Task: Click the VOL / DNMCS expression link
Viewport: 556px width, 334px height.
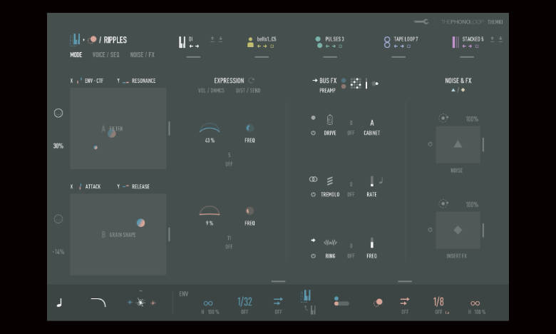Action: (x=211, y=91)
